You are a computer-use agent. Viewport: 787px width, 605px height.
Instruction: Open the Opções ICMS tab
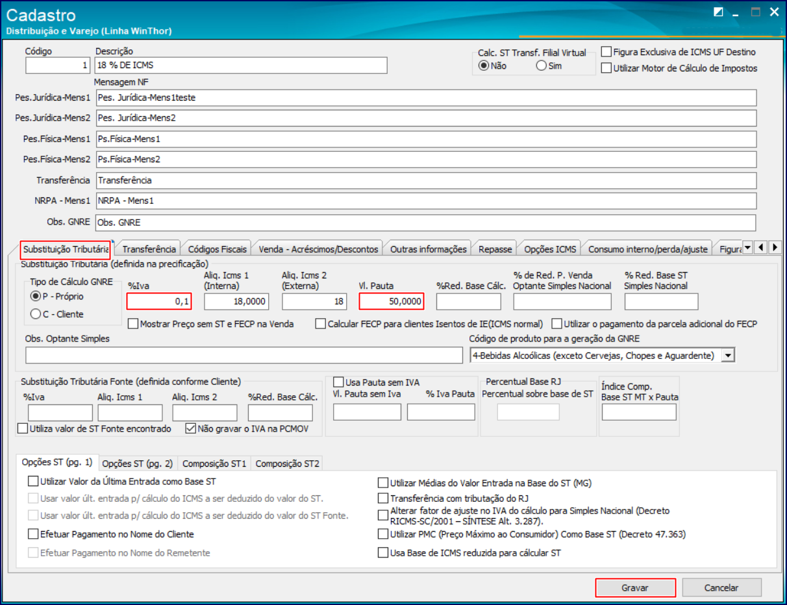pyautogui.click(x=549, y=249)
